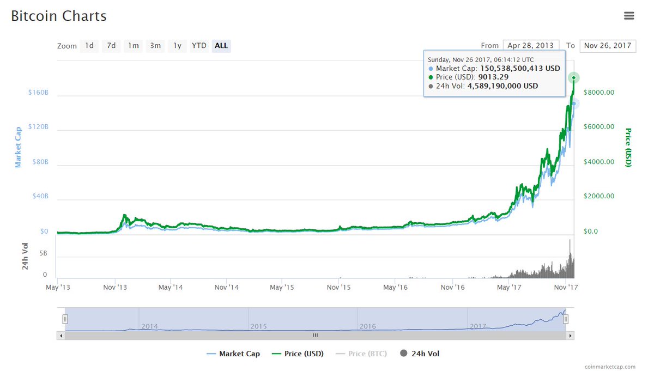The image size is (654, 371).
Task: Click the Bitcoin Charts heading
Action: (59, 16)
